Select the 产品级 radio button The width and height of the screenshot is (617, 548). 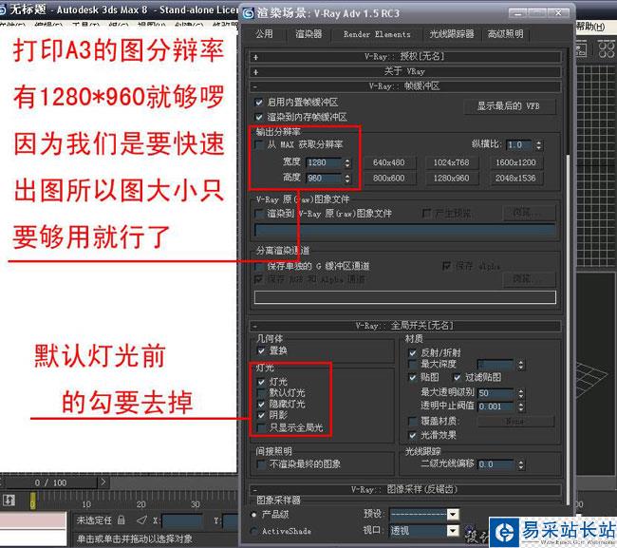[x=253, y=515]
